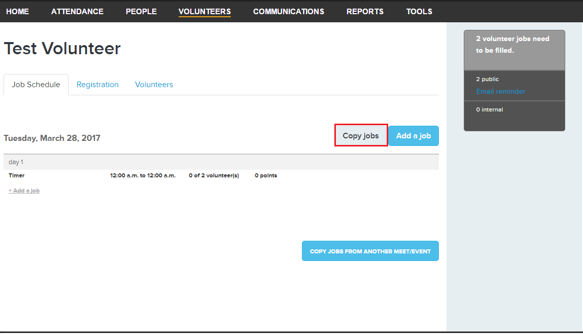Open the COMMUNICATIONS menu
583x334 pixels.
tap(289, 12)
